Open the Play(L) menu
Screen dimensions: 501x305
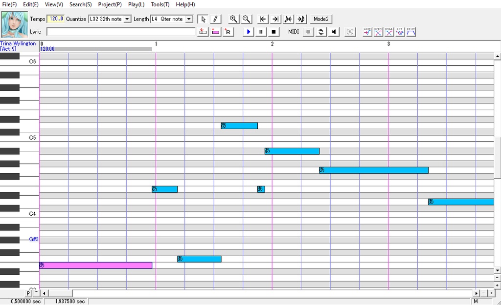pyautogui.click(x=137, y=4)
